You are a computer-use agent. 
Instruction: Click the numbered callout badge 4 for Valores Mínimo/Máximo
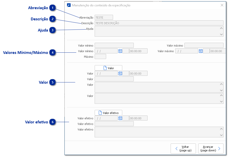(x=53, y=53)
